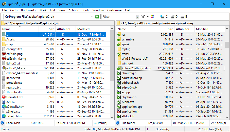Open the Window menu
The height and width of the screenshot is (132, 230).
pyautogui.click(x=98, y=10)
